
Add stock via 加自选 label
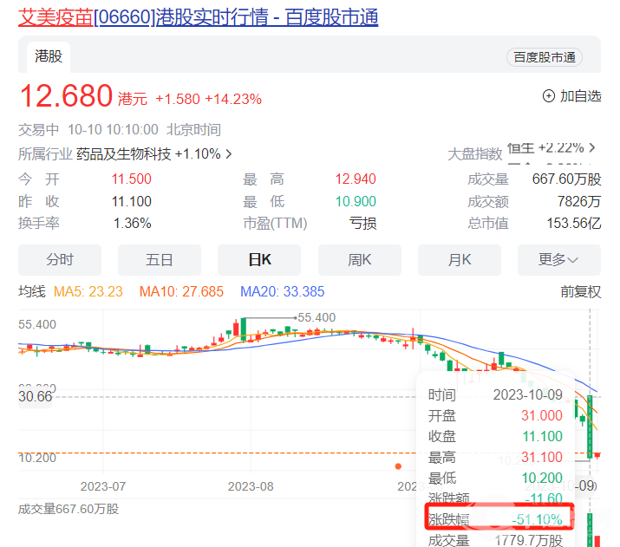(x=580, y=95)
